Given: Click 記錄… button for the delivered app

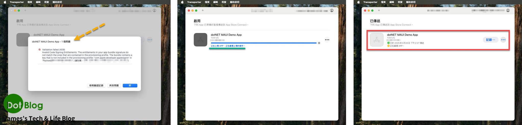Looking at the screenshot, I should click(490, 40).
